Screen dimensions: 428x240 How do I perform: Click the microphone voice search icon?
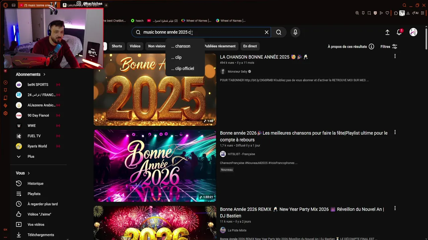(295, 32)
